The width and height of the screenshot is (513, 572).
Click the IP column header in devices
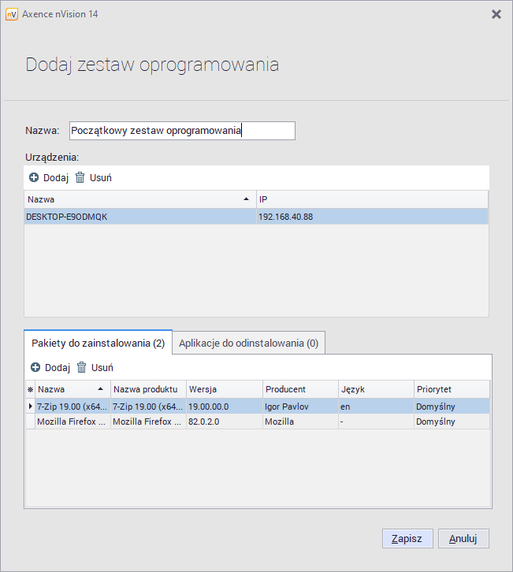coord(370,199)
